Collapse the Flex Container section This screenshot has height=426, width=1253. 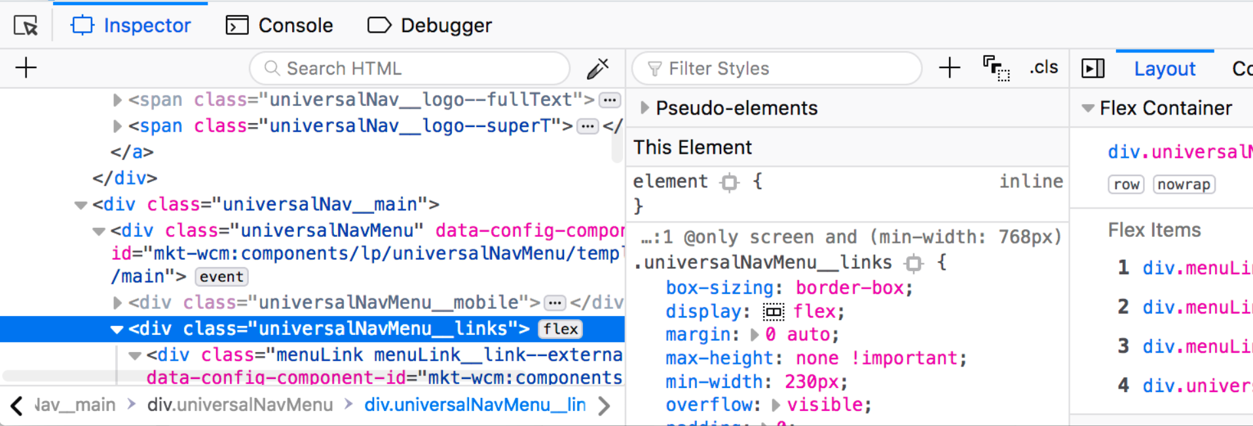click(x=1088, y=108)
